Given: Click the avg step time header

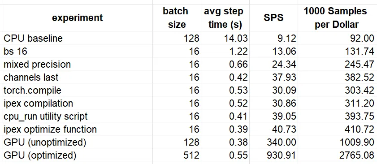Looking at the screenshot, I should [x=225, y=18].
